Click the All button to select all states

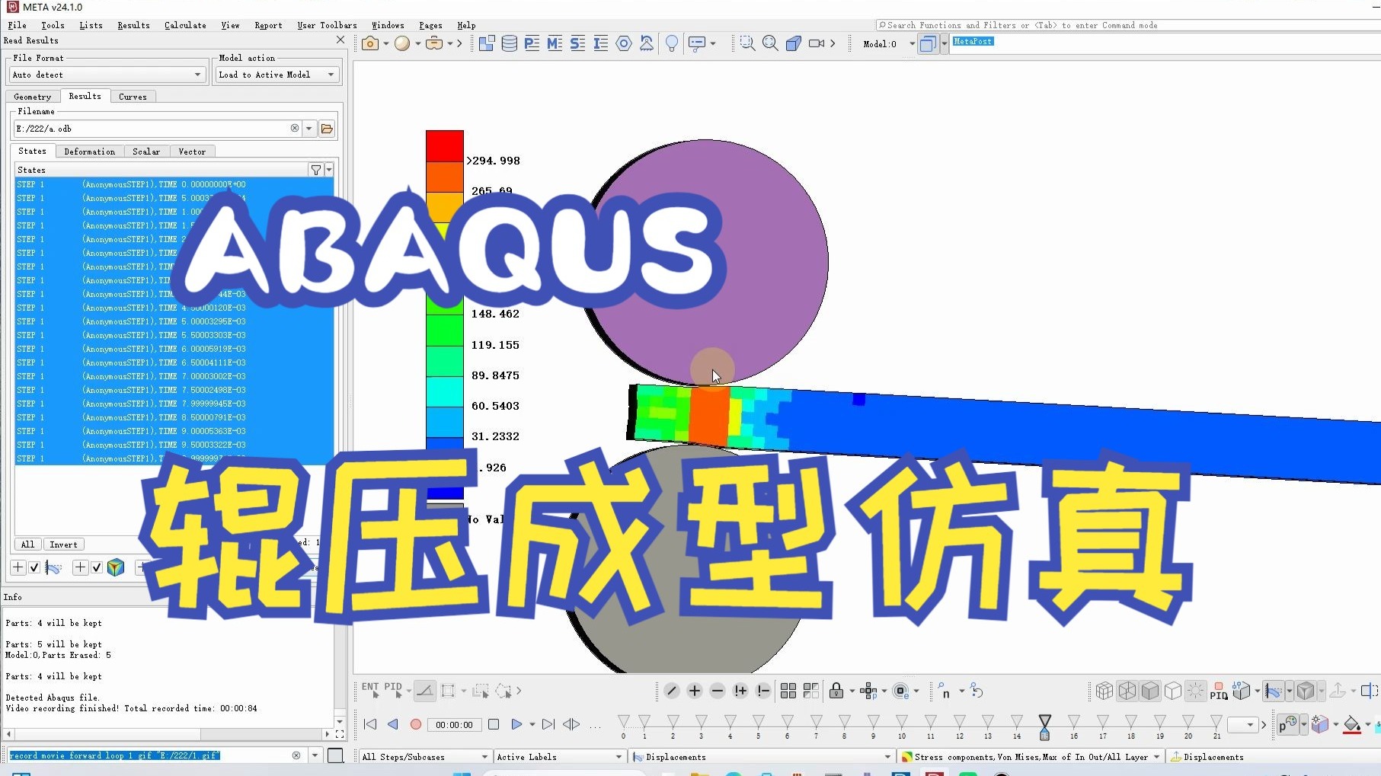(27, 544)
